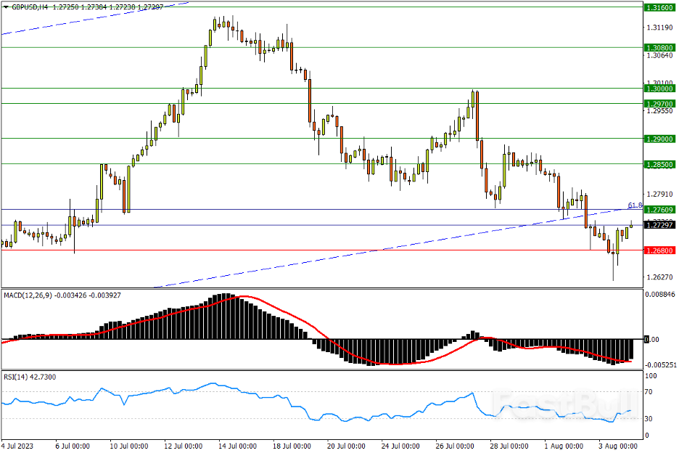
Task: Click the 1.3000 green price tag
Action: 659,88
